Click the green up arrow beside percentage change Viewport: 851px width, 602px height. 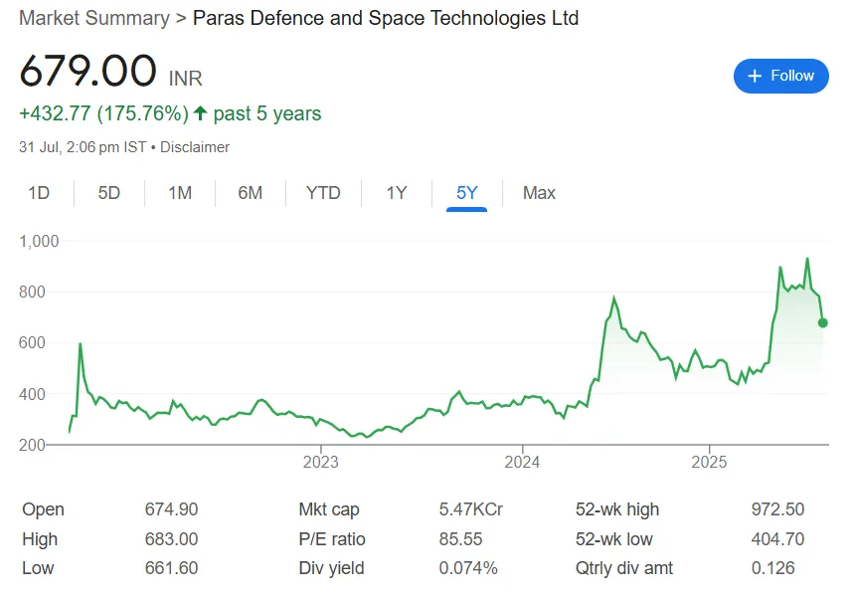(200, 113)
